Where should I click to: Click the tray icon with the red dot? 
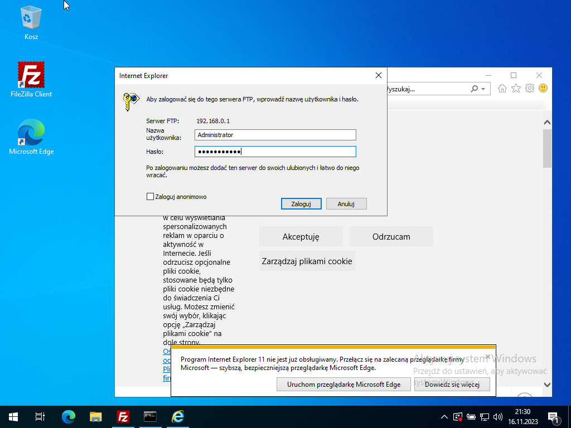(458, 417)
